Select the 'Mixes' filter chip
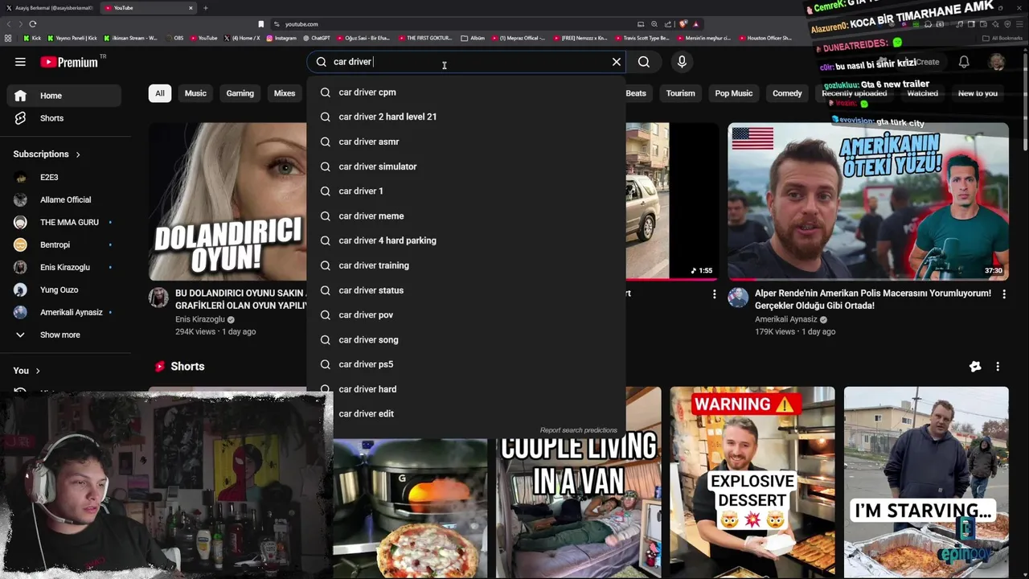This screenshot has width=1029, height=579. [285, 93]
